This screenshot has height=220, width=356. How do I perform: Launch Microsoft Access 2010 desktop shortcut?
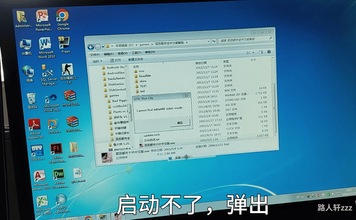pyautogui.click(x=41, y=180)
